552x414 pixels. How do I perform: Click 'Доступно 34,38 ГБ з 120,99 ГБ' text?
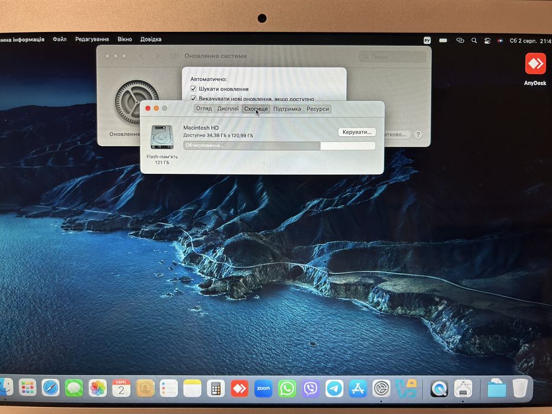218,135
